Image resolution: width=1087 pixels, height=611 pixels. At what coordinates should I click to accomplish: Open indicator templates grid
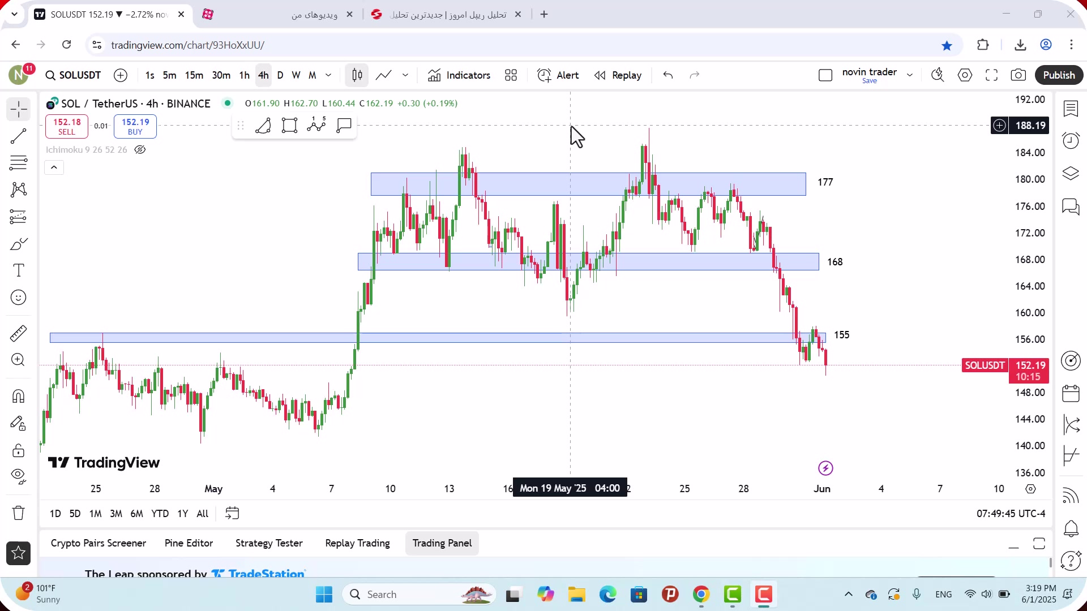click(x=511, y=75)
